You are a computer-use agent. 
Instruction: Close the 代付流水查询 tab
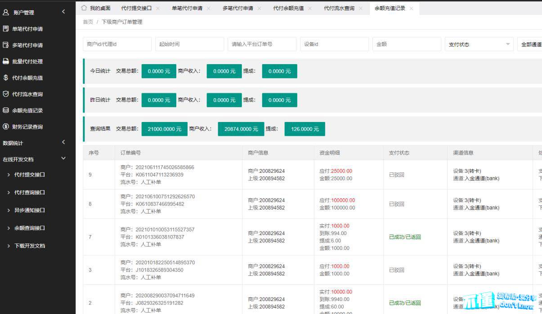[360, 8]
